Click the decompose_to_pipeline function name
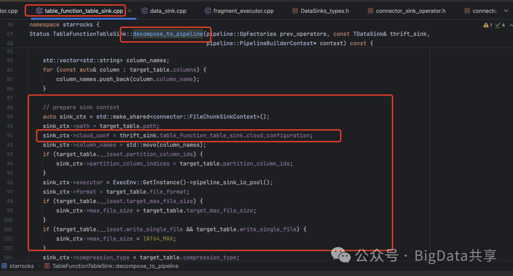Image resolution: width=513 pixels, height=276 pixels. (168, 34)
